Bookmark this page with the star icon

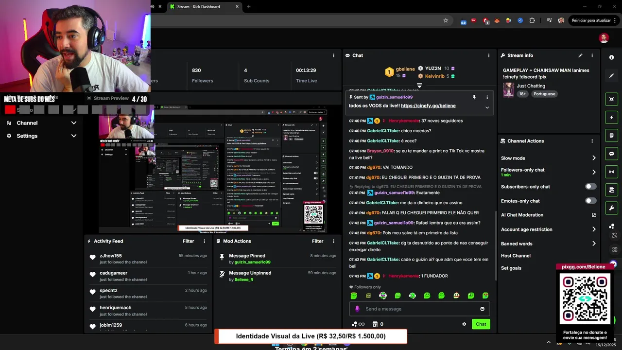coord(446,20)
